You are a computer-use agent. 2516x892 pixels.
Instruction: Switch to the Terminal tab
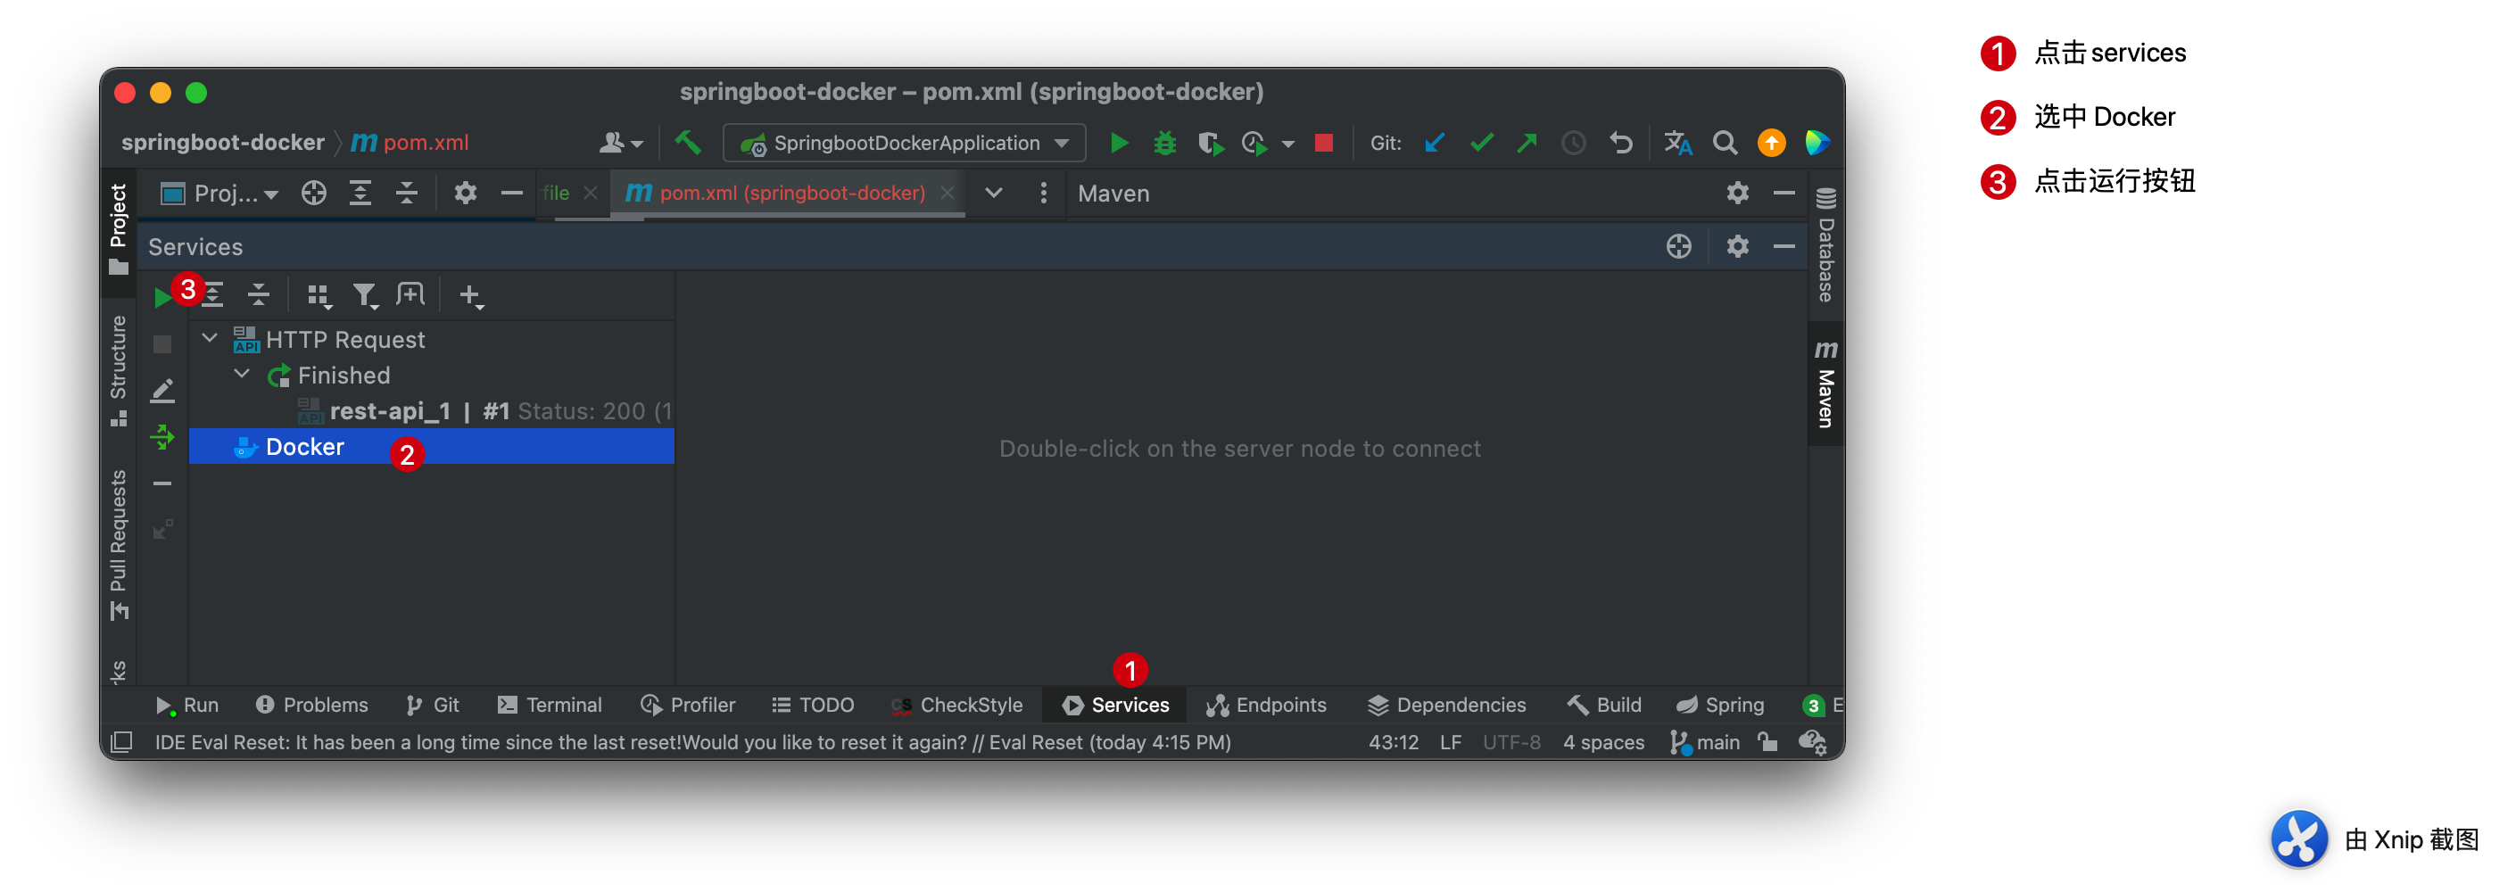(550, 705)
